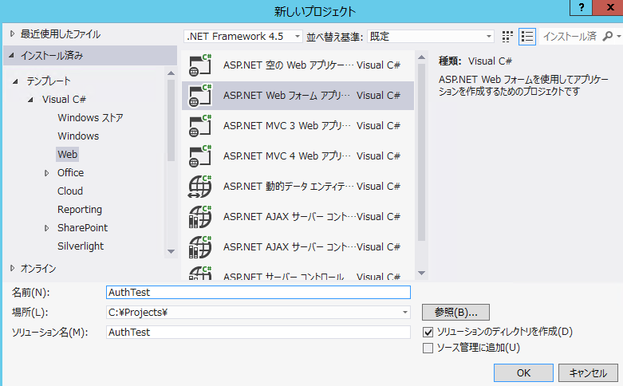The image size is (623, 386).
Task: Click the category tree scroll up arrow
Action: click(172, 73)
